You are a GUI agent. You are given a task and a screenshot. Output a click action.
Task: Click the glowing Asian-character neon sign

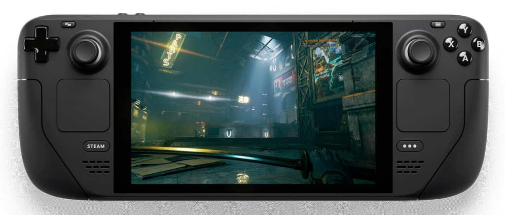point(244,99)
